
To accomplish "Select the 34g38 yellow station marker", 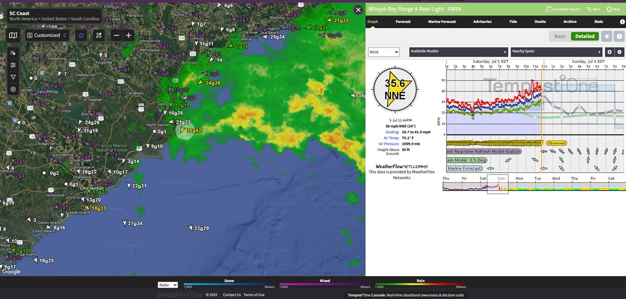I will pos(209,83).
